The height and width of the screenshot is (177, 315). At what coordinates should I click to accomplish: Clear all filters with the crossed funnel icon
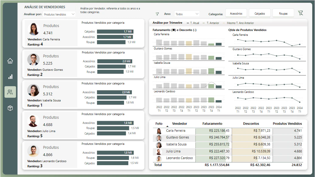coord(300,13)
